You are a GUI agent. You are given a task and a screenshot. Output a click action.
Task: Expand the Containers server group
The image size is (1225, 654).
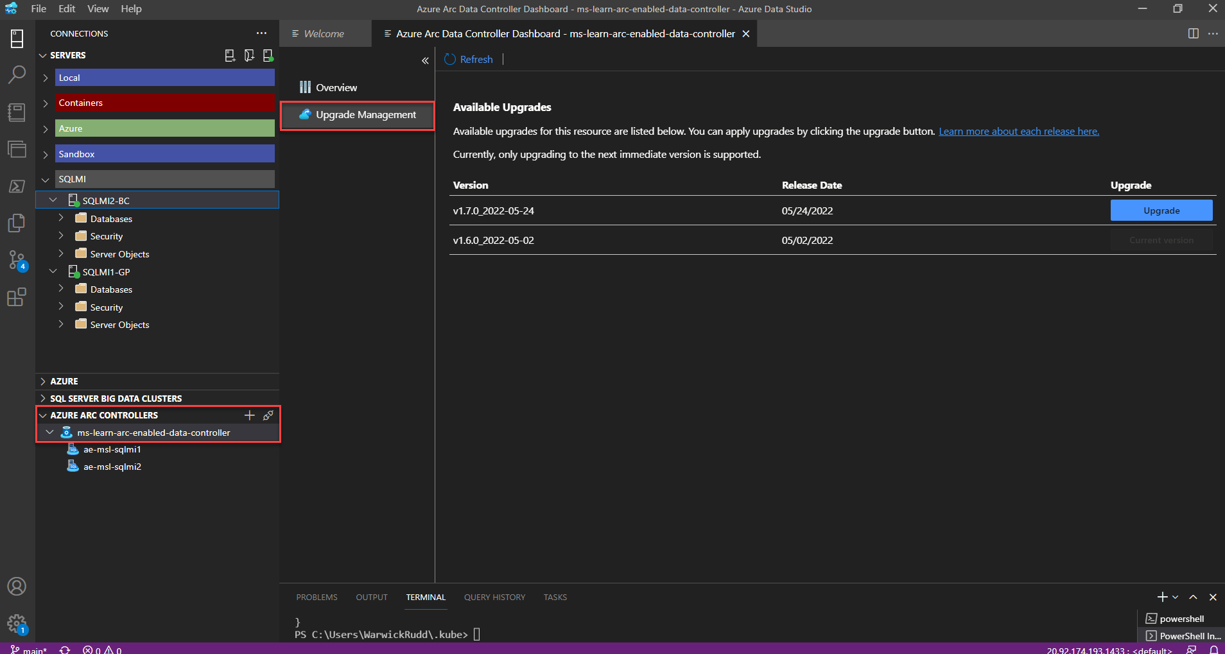pos(46,103)
